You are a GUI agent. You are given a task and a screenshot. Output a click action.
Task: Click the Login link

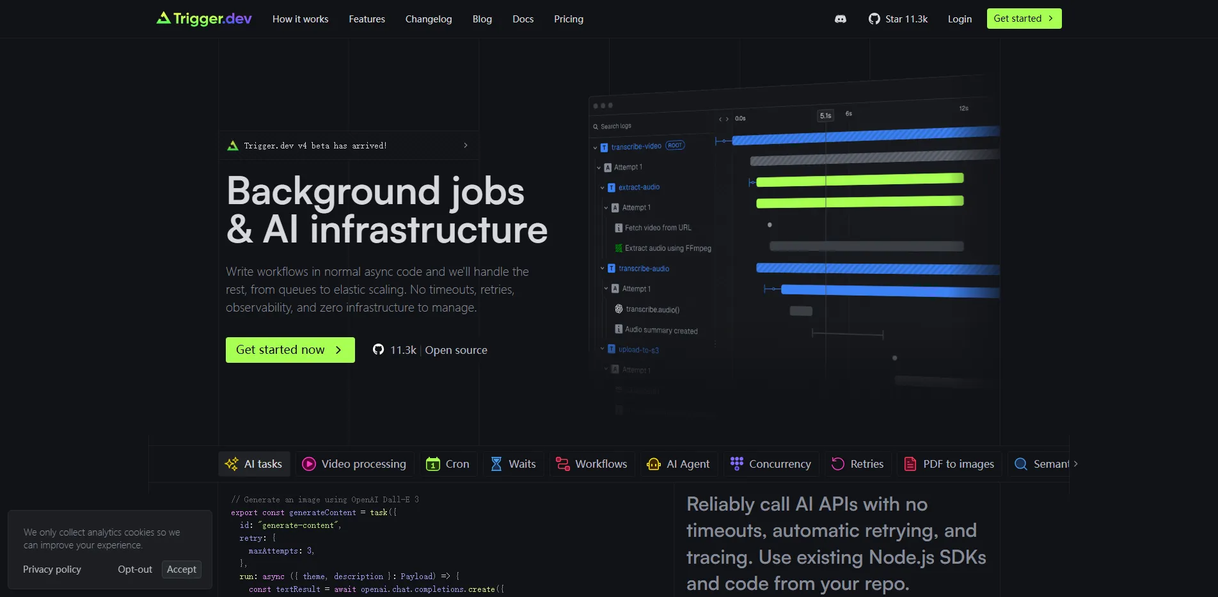point(960,19)
